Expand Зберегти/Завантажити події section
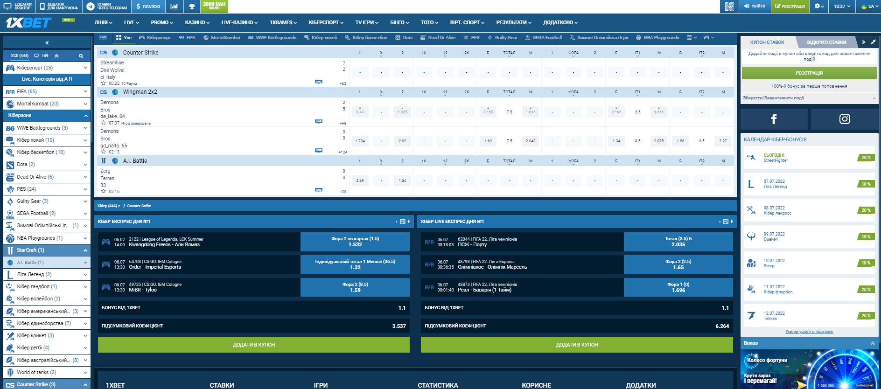 pyautogui.click(x=809, y=98)
